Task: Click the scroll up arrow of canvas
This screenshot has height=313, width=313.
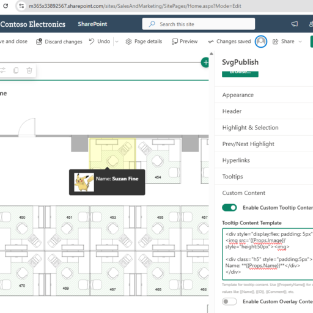Action: click(212, 54)
